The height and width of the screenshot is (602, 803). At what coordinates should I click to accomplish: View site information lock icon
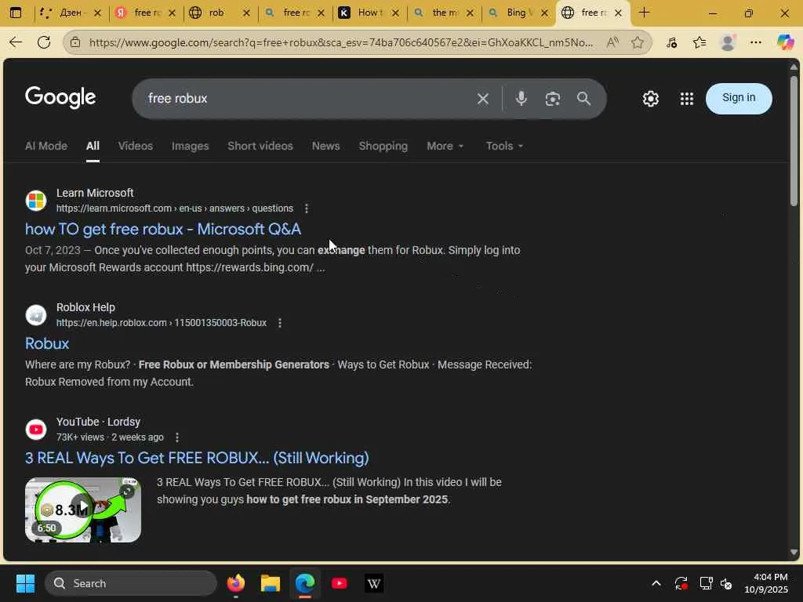coord(75,42)
